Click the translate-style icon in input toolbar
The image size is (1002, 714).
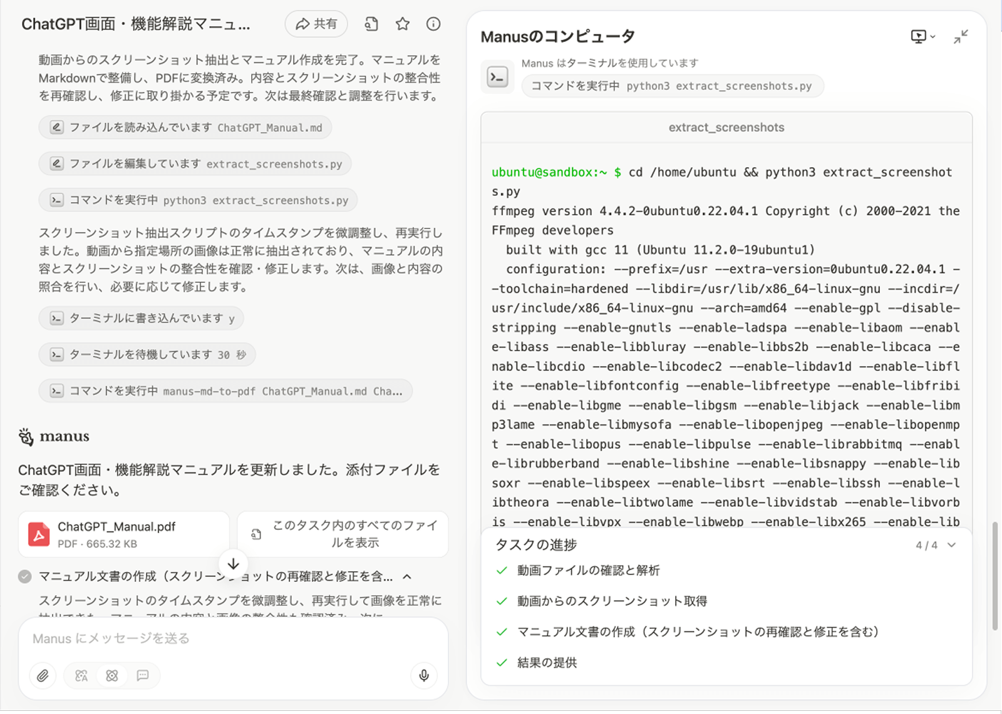coord(81,676)
